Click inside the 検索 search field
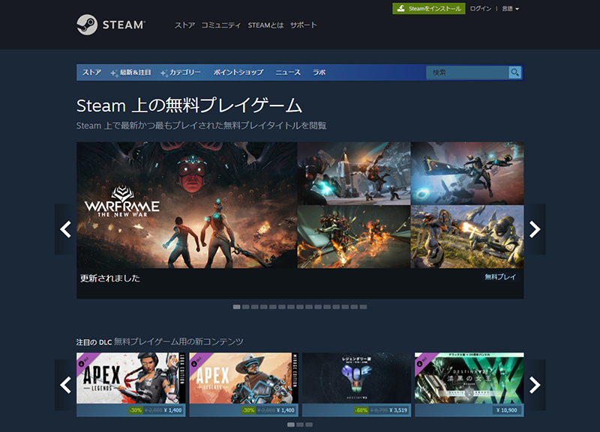 click(x=469, y=73)
